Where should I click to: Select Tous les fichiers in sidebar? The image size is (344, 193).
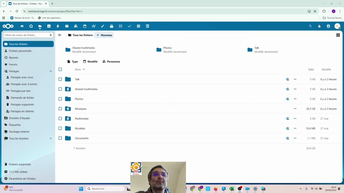point(28,44)
